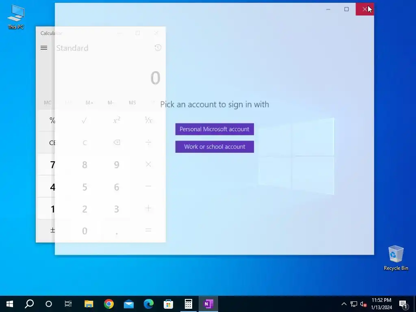Screen dimensions: 416x312
Task: Click digit 5 in Calculator
Action: pyautogui.click(x=84, y=186)
